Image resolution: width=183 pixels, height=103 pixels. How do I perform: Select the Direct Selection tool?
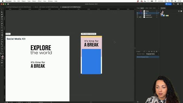[x=2, y=12]
